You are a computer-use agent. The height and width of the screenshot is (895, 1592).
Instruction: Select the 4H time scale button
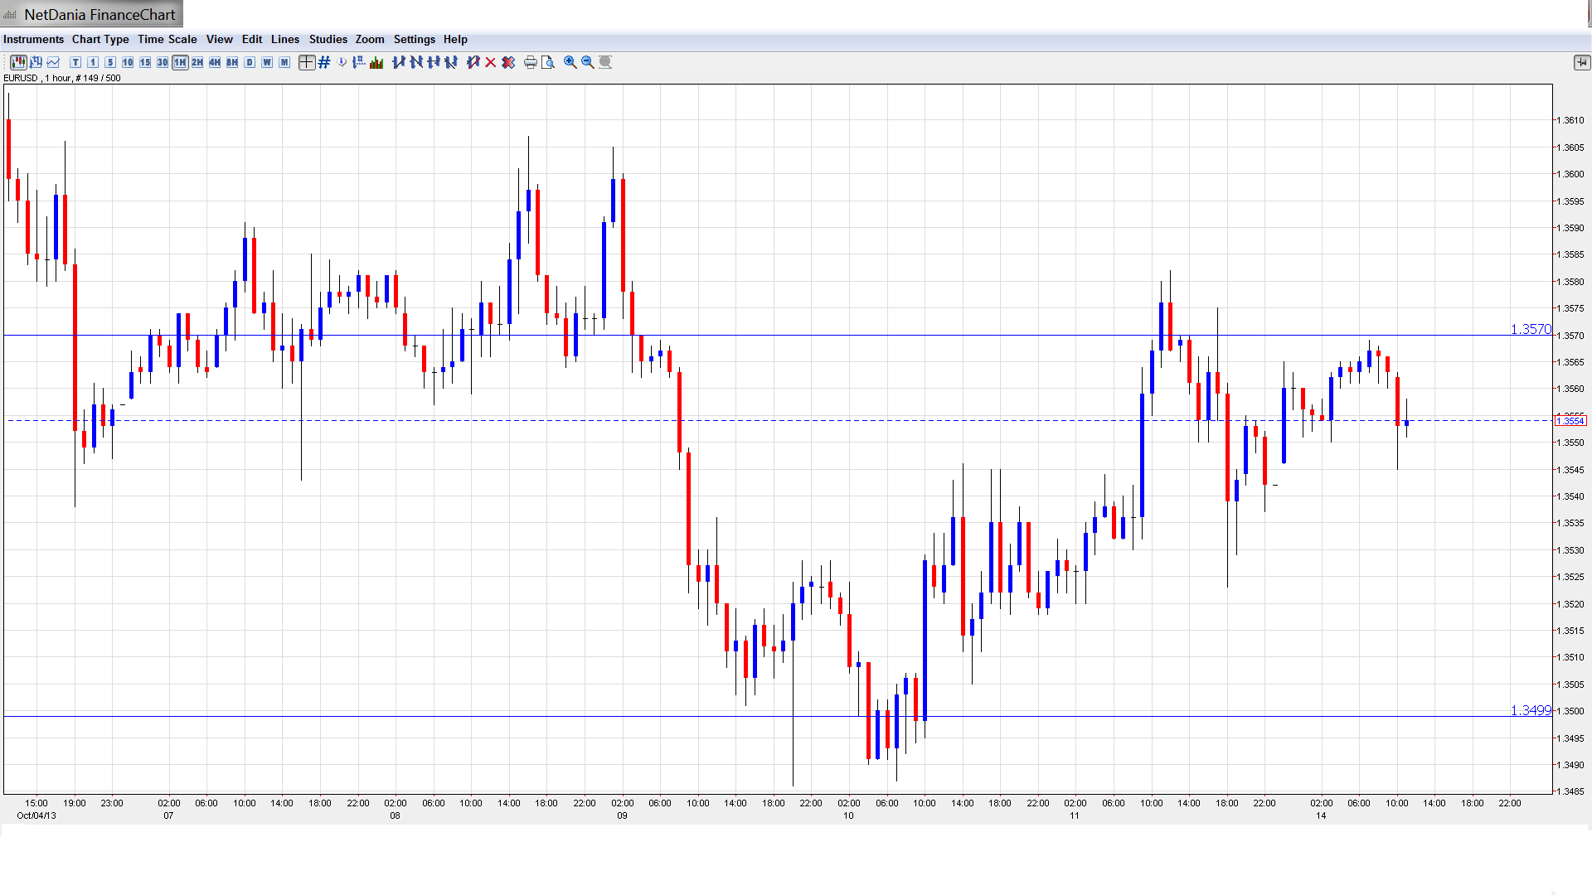pyautogui.click(x=215, y=62)
